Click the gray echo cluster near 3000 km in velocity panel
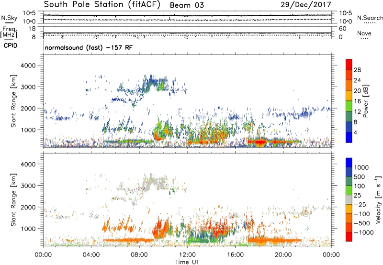This screenshot has width=383, height=265. coord(154,183)
